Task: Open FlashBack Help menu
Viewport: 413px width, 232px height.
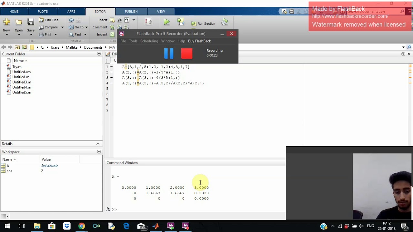Action: point(181,41)
